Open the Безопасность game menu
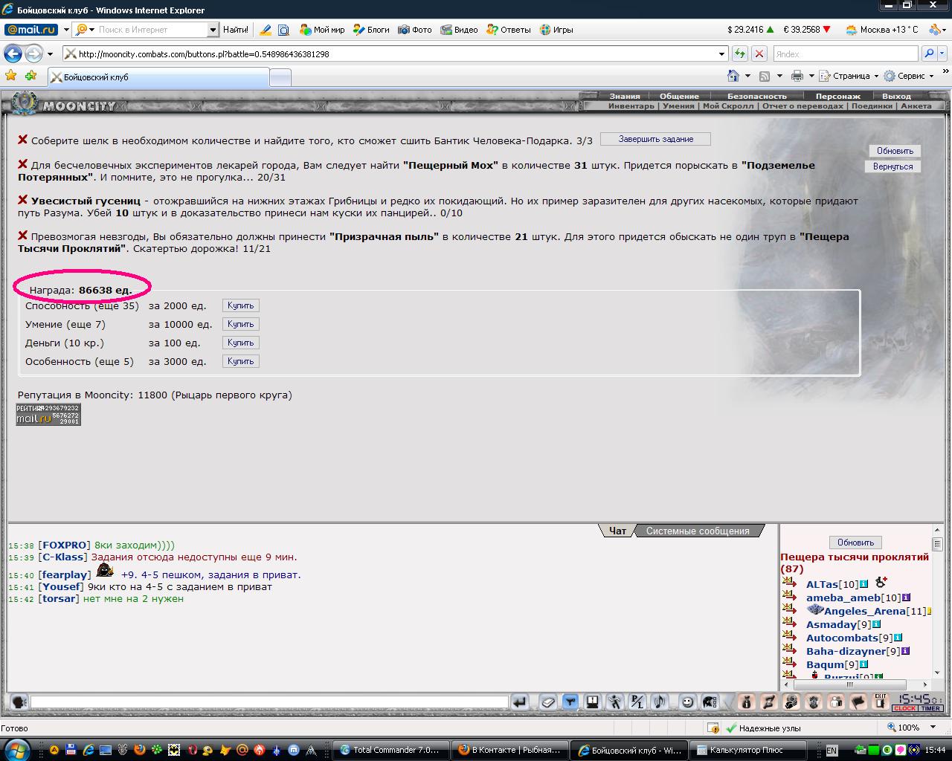952x761 pixels. click(756, 96)
